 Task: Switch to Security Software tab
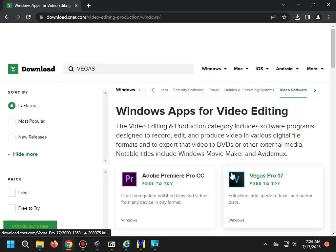188,90
